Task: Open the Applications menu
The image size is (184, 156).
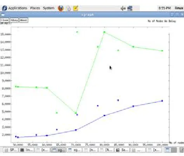Action: coord(18,8)
